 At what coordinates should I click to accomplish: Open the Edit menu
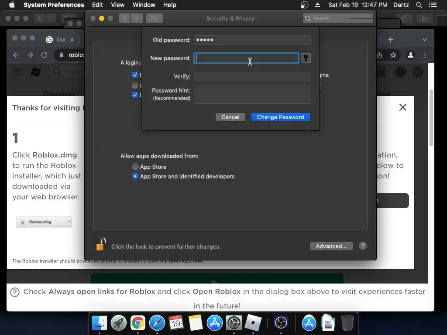tap(97, 5)
